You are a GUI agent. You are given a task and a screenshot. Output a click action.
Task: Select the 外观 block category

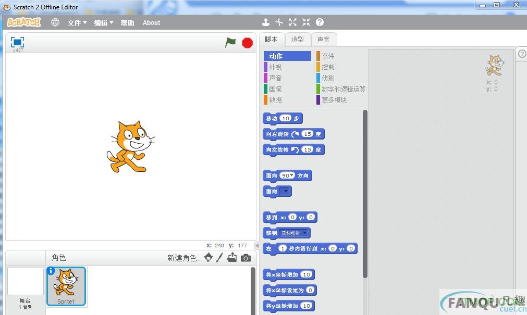click(x=287, y=67)
